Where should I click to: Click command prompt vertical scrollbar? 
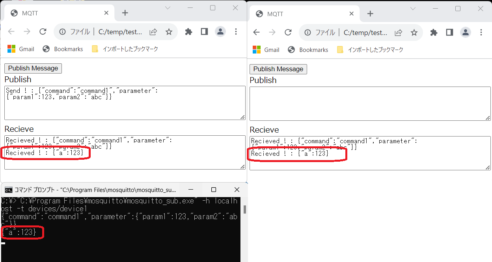pos(244,209)
